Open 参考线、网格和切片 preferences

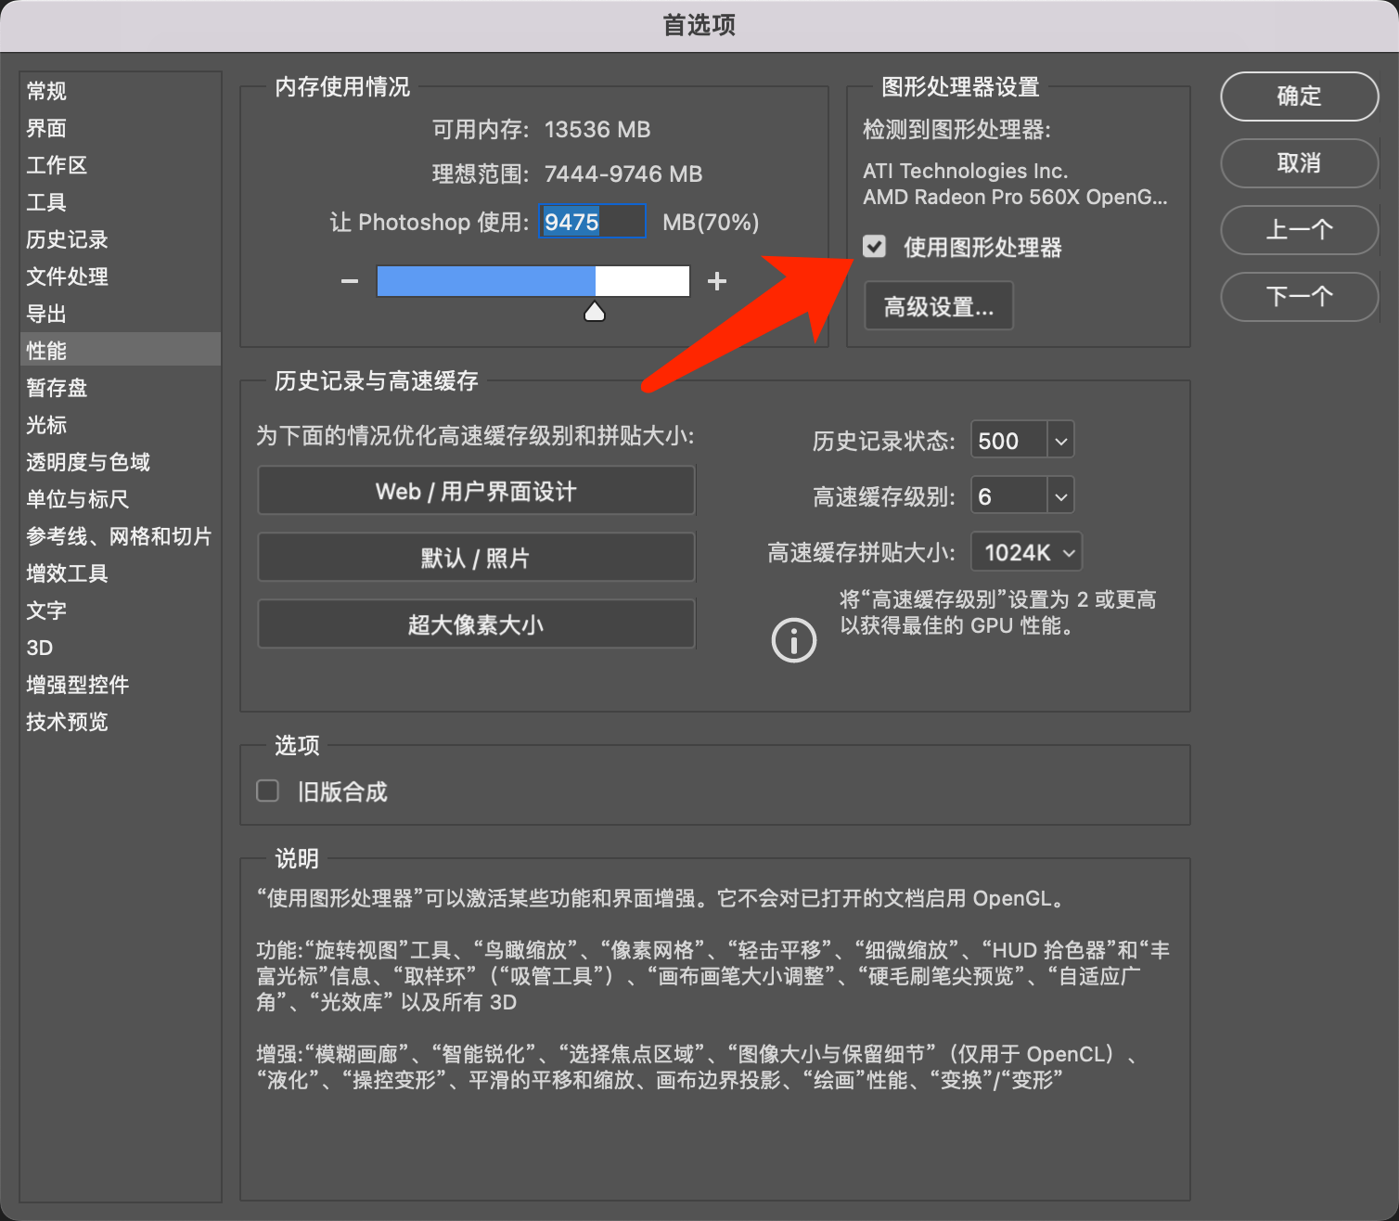click(121, 536)
